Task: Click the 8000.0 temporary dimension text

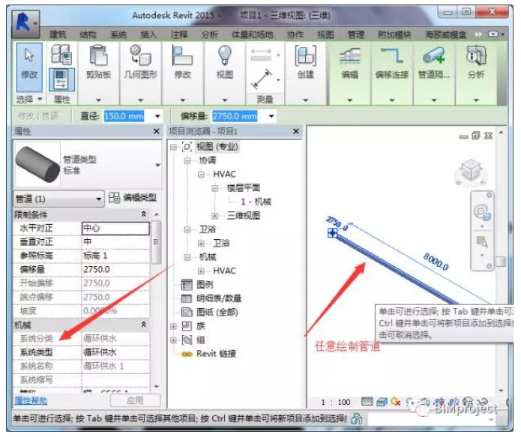Action: tap(436, 262)
